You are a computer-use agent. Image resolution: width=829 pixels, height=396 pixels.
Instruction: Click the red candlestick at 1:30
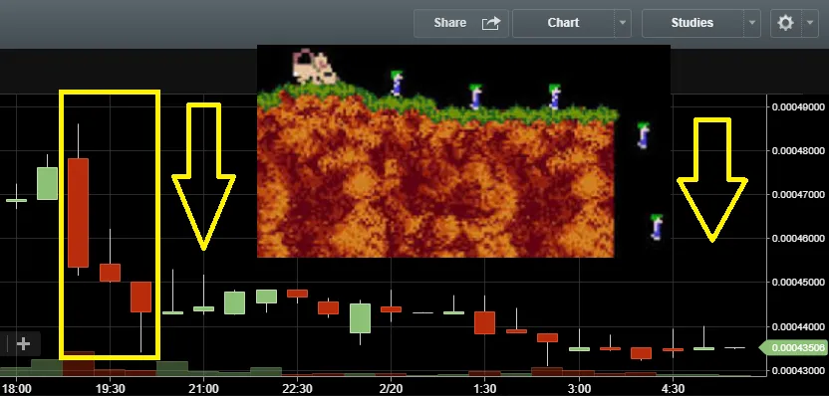click(485, 322)
